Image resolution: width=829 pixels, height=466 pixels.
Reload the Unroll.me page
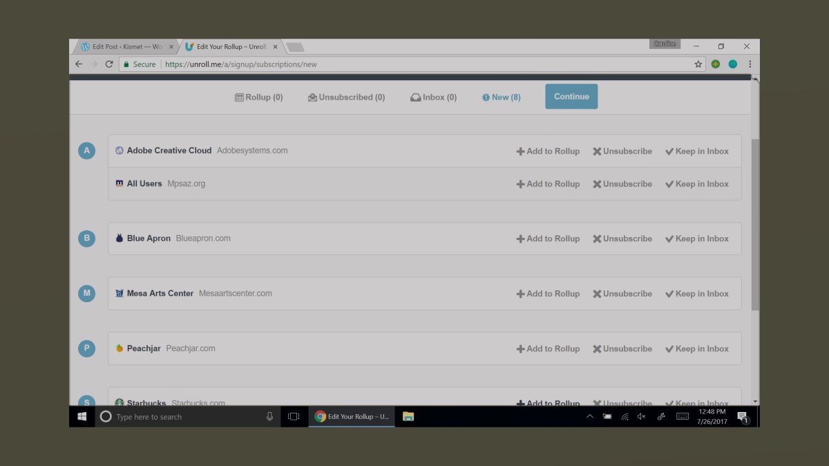point(109,64)
